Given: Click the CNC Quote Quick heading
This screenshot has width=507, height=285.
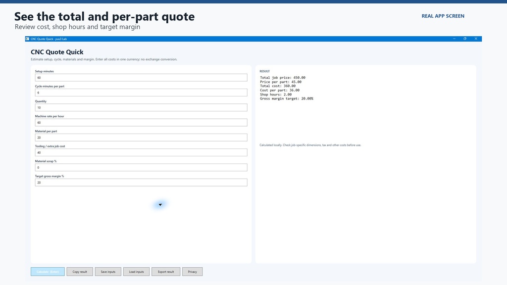Looking at the screenshot, I should (x=57, y=52).
